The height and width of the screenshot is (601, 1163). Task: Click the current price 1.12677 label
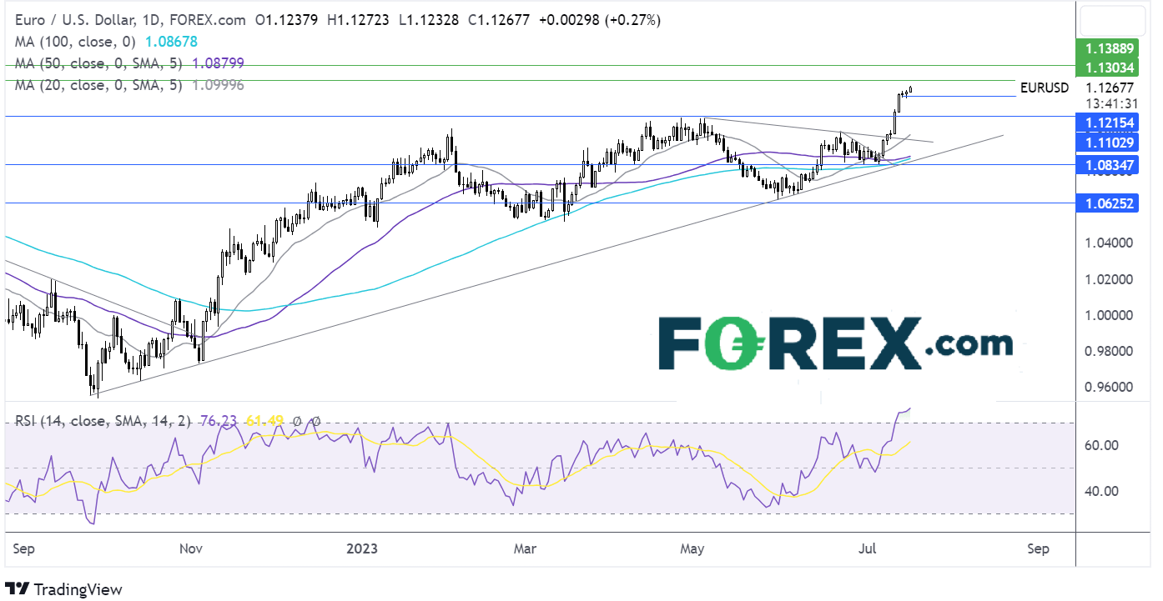tap(1110, 88)
